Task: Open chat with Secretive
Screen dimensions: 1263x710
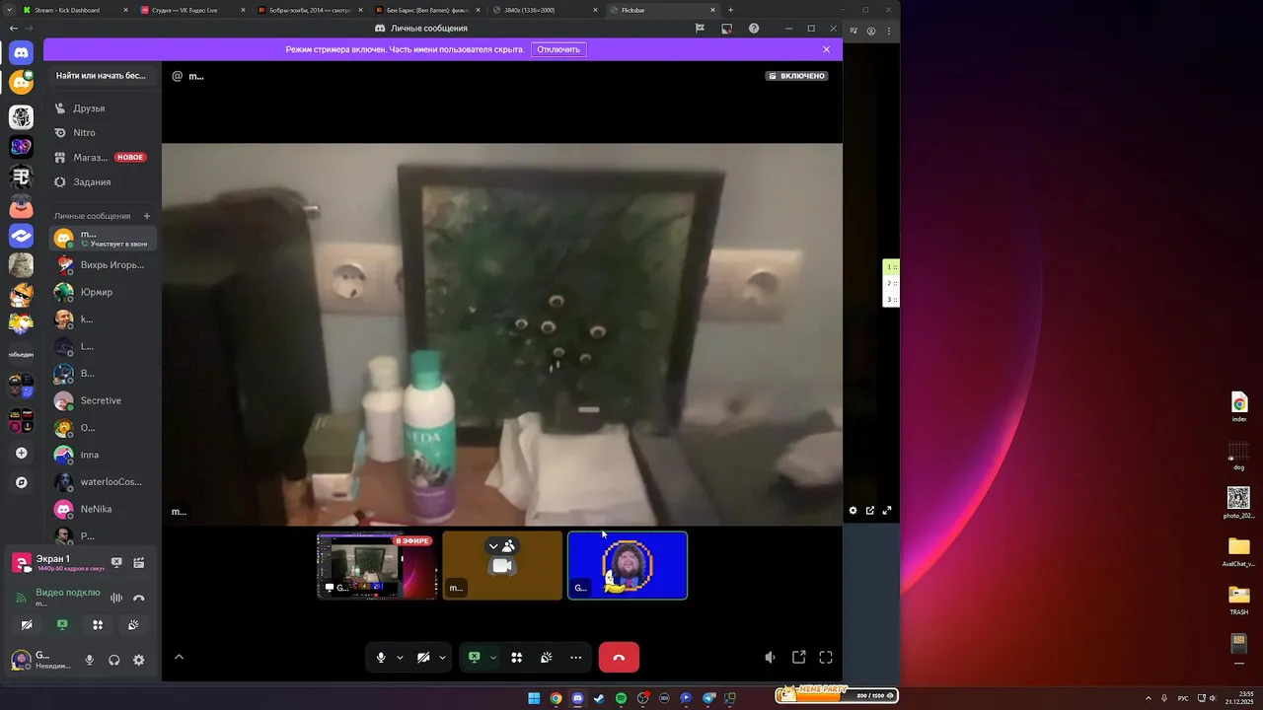Action: [x=102, y=400]
